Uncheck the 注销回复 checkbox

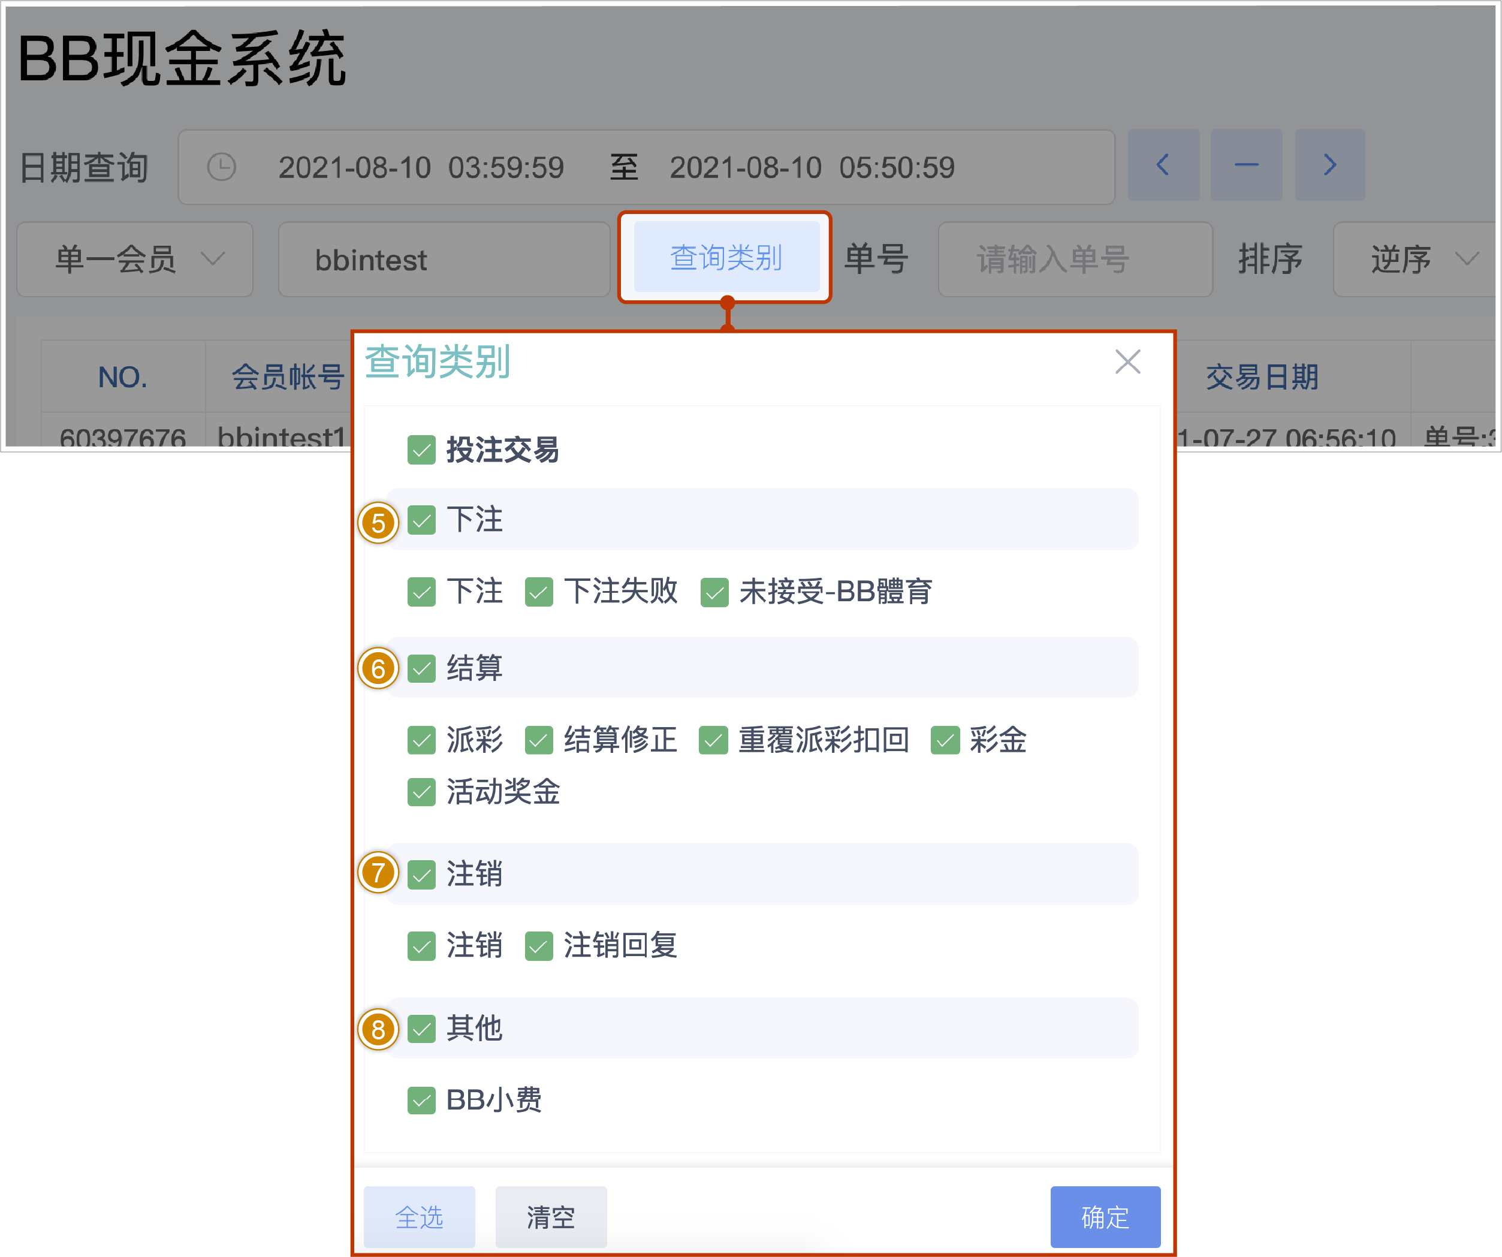[x=539, y=946]
